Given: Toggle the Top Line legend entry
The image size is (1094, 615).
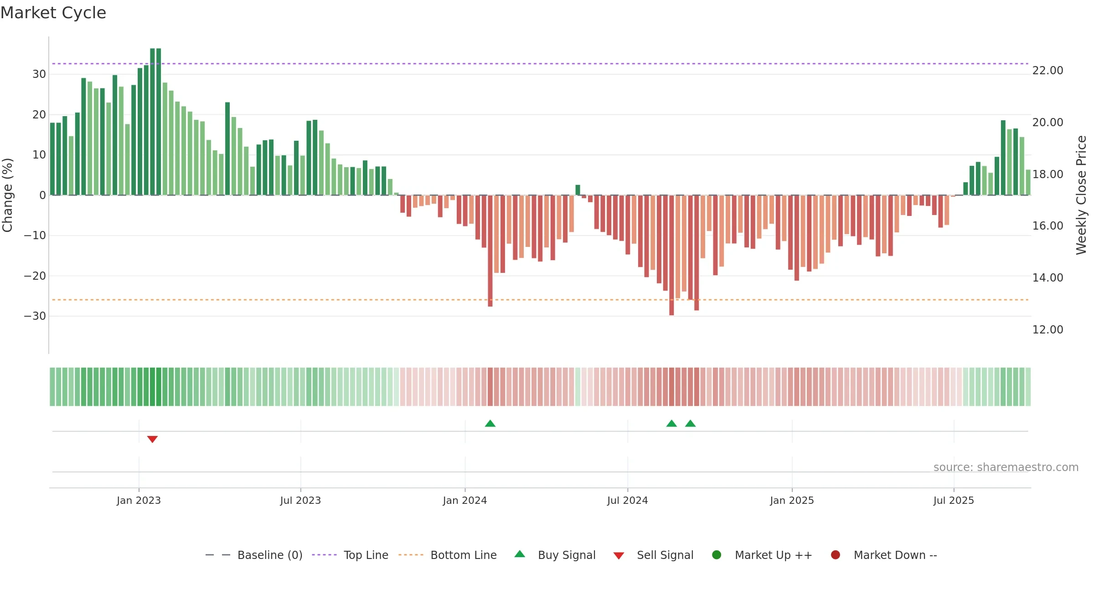Looking at the screenshot, I should point(350,555).
